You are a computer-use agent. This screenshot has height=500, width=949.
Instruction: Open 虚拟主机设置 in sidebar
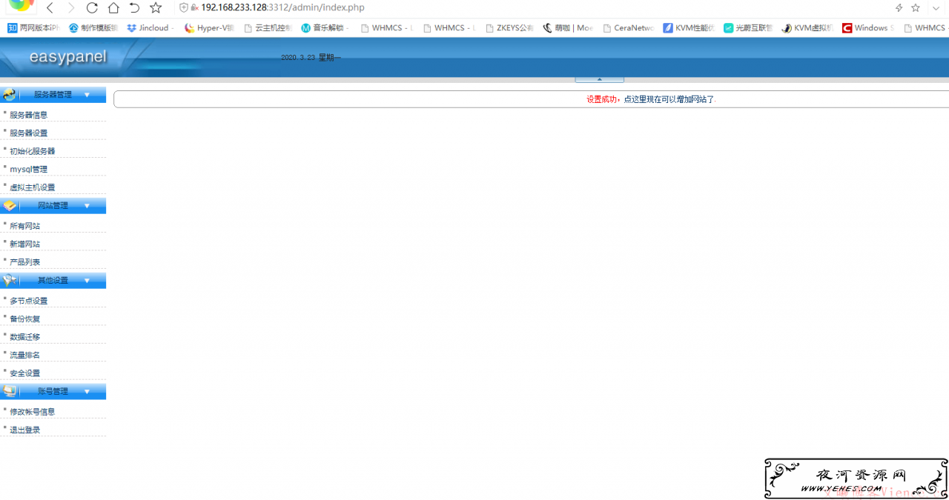[x=33, y=187]
